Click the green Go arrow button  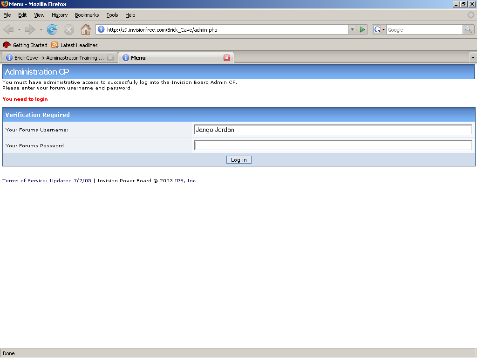pyautogui.click(x=362, y=29)
